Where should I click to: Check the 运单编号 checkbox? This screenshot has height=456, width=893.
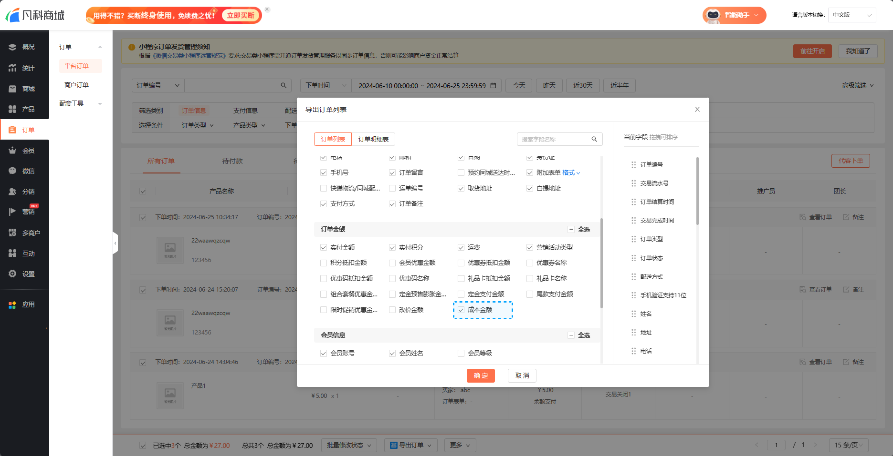392,188
